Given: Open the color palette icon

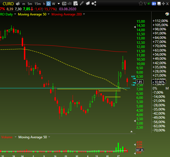Looking at the screenshot, I should tap(167, 14).
